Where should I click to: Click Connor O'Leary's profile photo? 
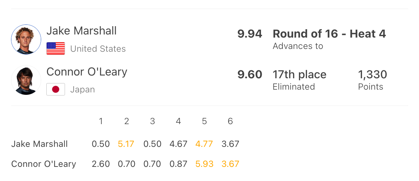pos(26,80)
